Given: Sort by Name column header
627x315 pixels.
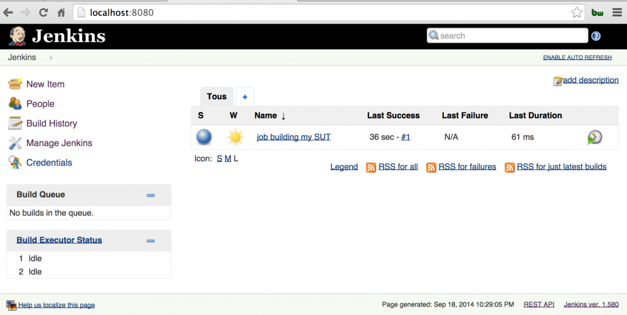Looking at the screenshot, I should pyautogui.click(x=270, y=116).
